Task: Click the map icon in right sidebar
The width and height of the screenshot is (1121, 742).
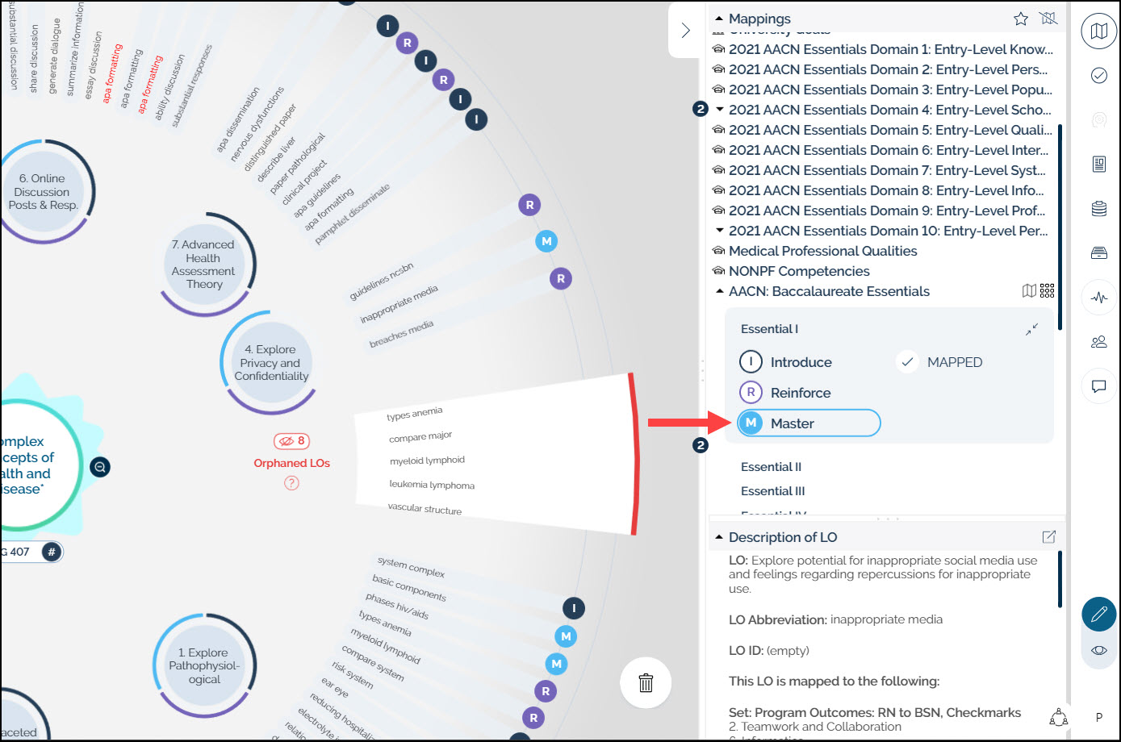Action: pos(1098,31)
